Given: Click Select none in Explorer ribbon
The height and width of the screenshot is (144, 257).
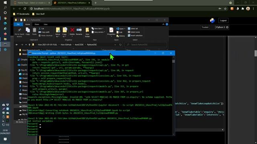Looking at the screenshot, I should click(134, 32).
